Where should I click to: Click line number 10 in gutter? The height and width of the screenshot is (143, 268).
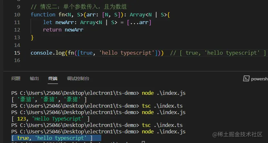coord(17,15)
